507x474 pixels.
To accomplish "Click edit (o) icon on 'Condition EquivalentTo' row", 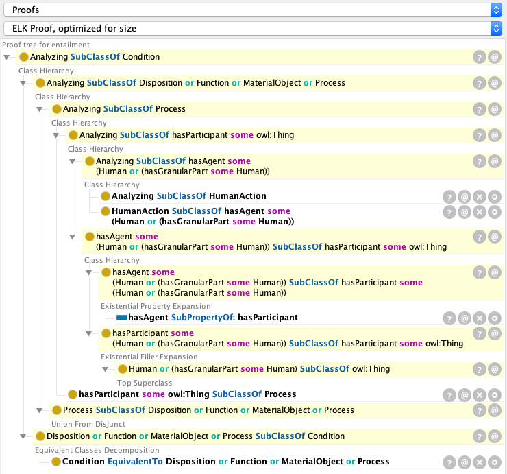I will (495, 462).
